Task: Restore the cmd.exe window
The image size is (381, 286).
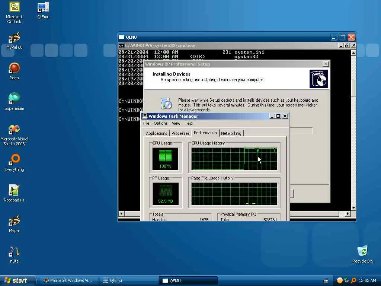Action: coord(347,45)
